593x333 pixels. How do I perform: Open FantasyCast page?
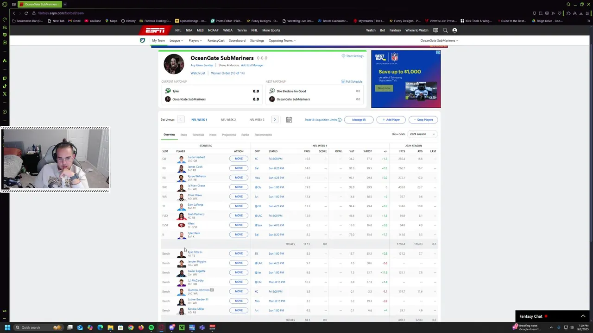pos(216,41)
